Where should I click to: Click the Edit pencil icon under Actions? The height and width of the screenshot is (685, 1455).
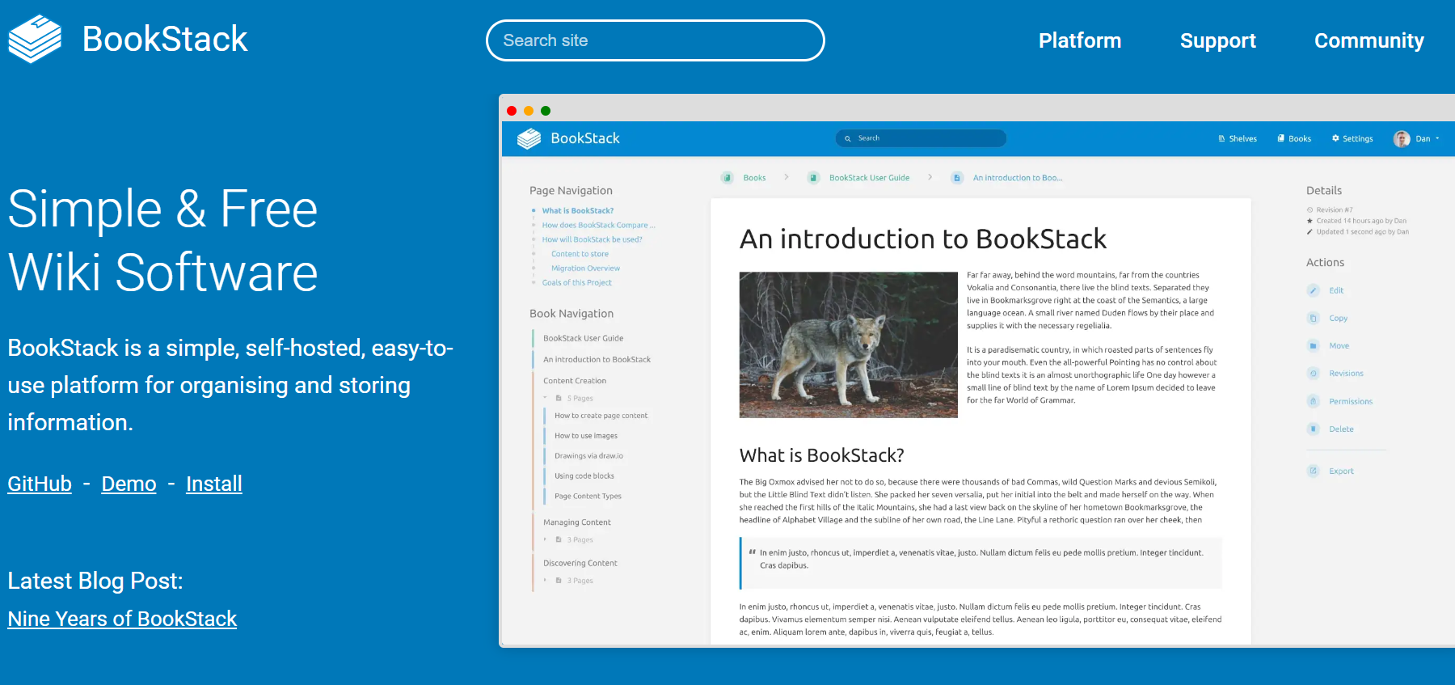(1314, 290)
